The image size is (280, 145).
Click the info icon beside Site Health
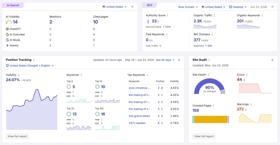coord(208,75)
